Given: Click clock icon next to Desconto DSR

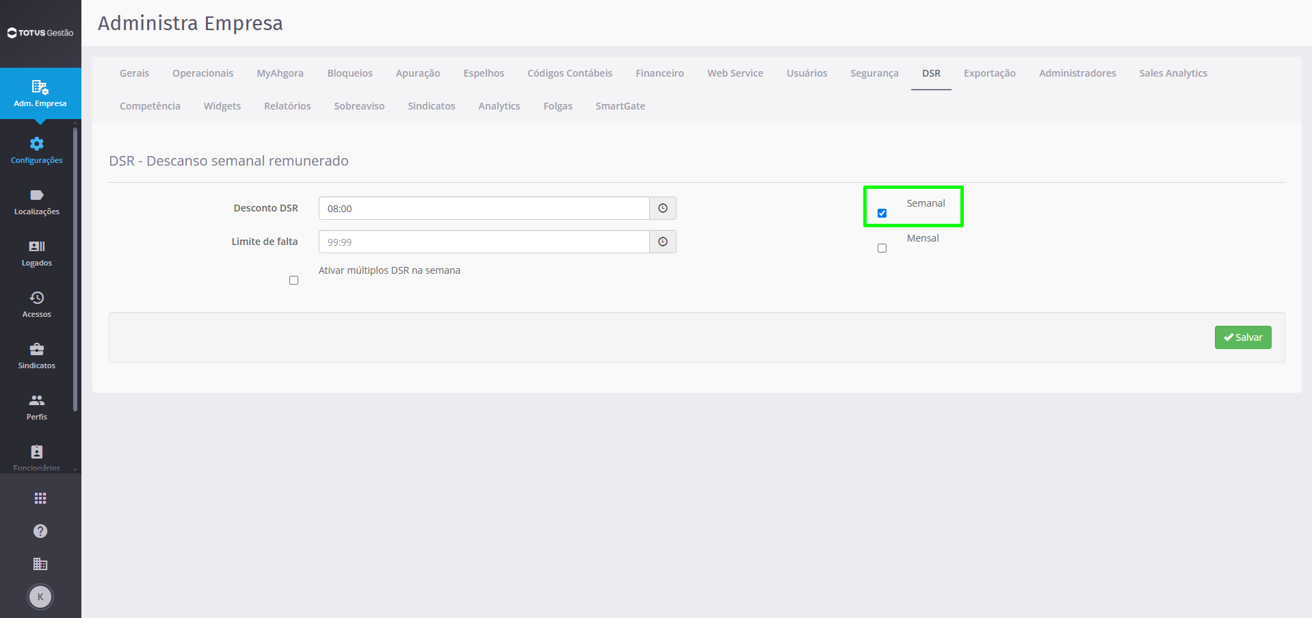Looking at the screenshot, I should (663, 208).
